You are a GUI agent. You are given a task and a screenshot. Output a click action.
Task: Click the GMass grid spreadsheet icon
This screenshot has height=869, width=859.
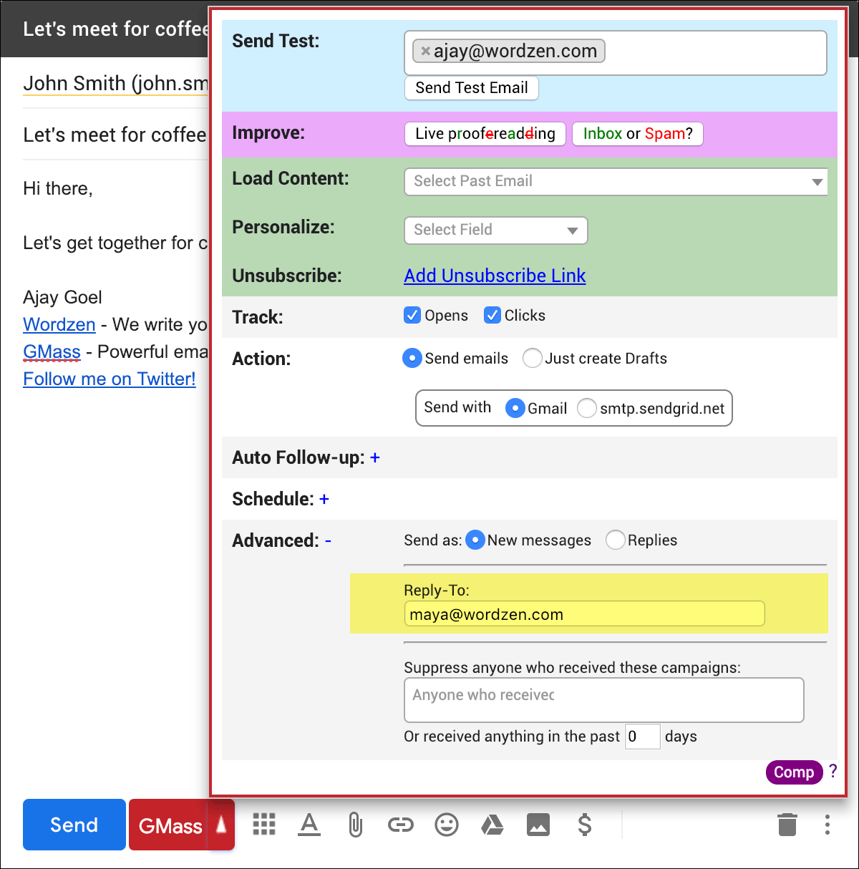(x=264, y=825)
